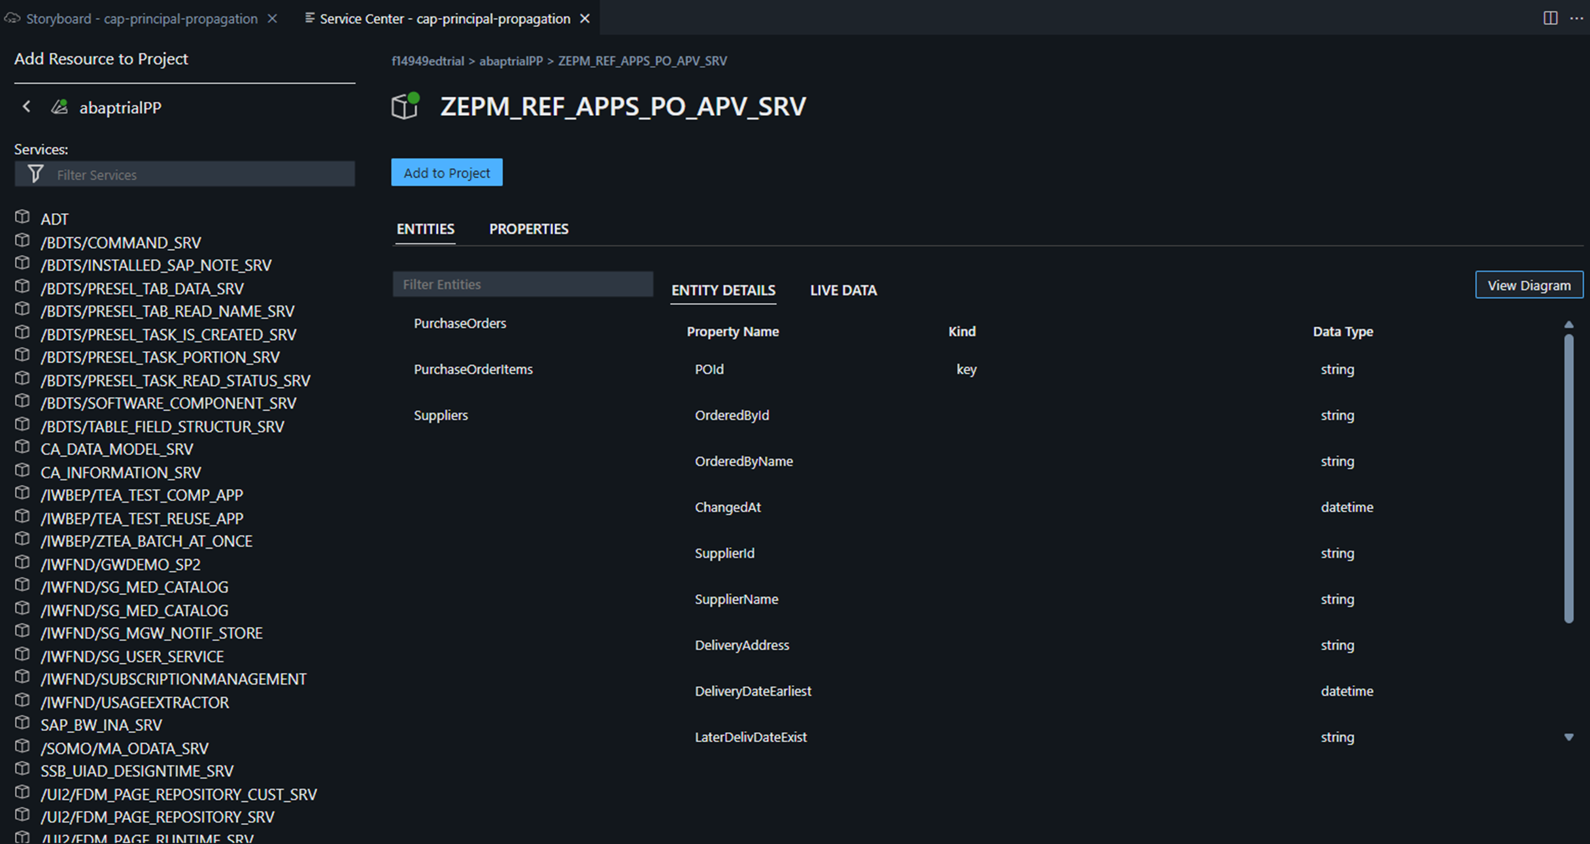Open the more actions ellipsis menu
This screenshot has height=844, width=1590.
point(1576,18)
